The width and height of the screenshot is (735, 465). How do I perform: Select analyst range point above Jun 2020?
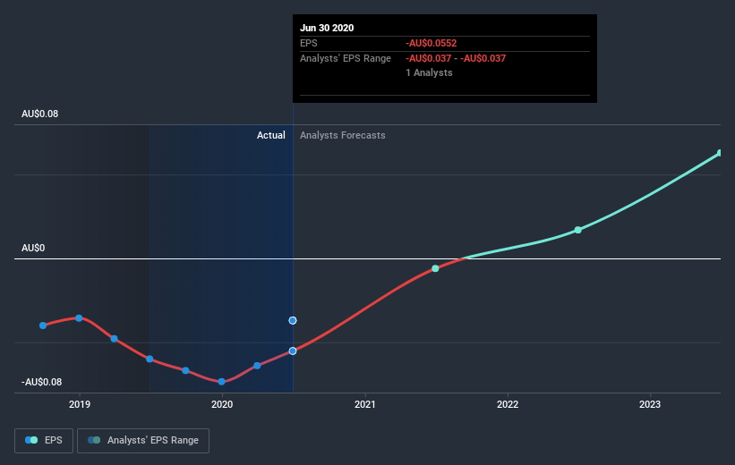tap(293, 320)
